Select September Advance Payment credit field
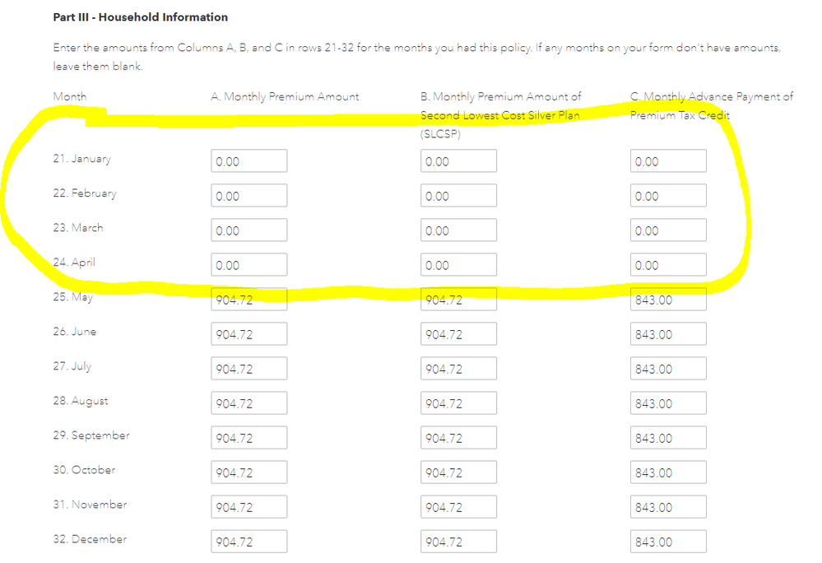This screenshot has height=563, width=822. click(668, 438)
